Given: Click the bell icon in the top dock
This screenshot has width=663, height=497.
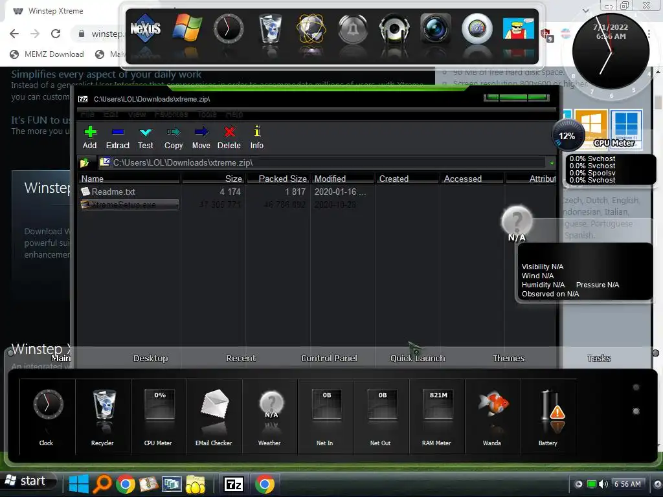Looking at the screenshot, I should (x=353, y=28).
